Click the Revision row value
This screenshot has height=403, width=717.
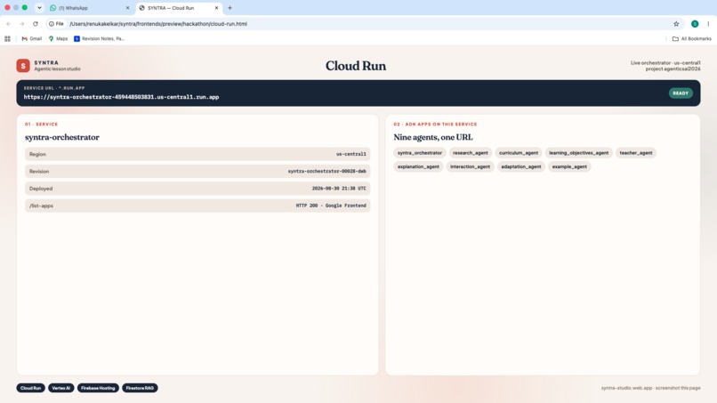327,171
